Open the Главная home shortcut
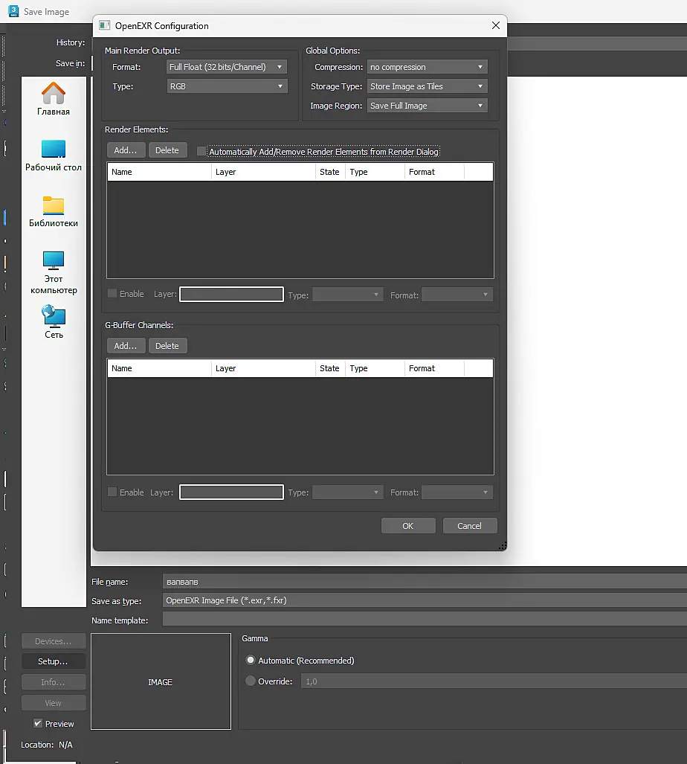687x764 pixels. point(54,99)
